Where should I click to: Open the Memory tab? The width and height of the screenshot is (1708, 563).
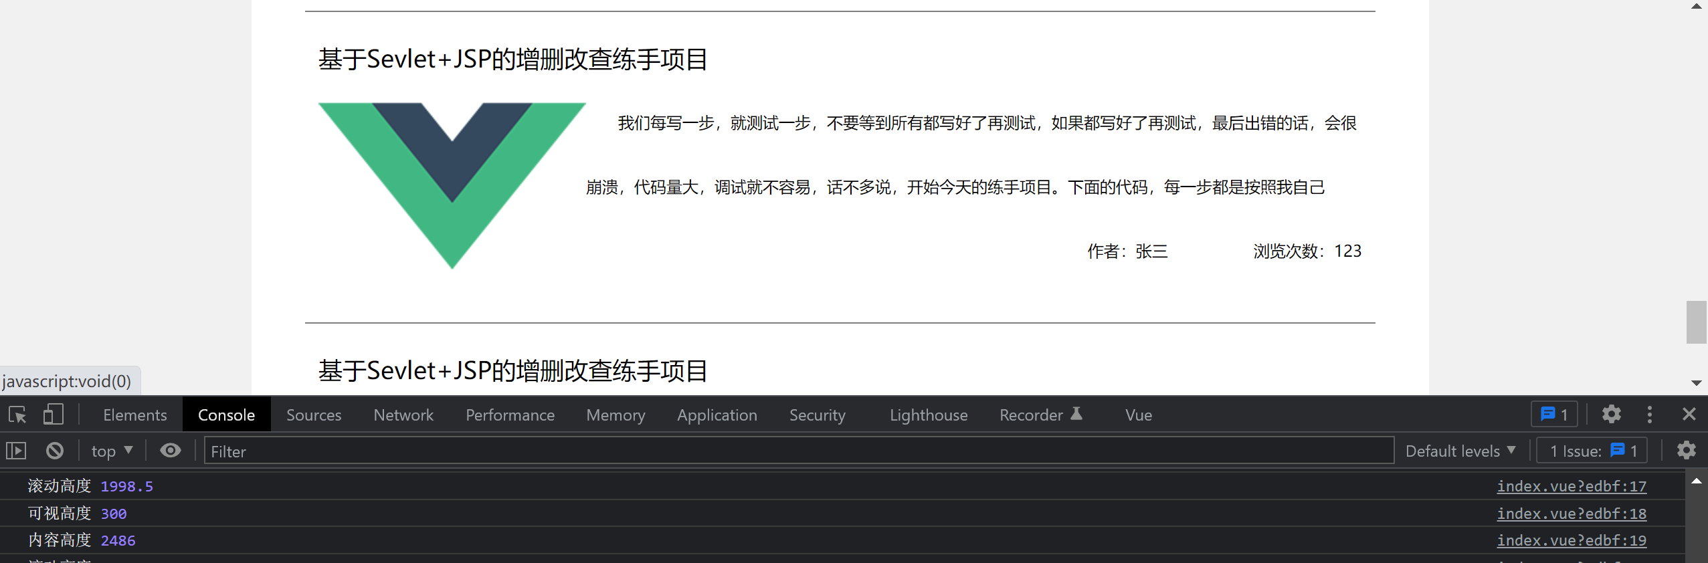(615, 415)
